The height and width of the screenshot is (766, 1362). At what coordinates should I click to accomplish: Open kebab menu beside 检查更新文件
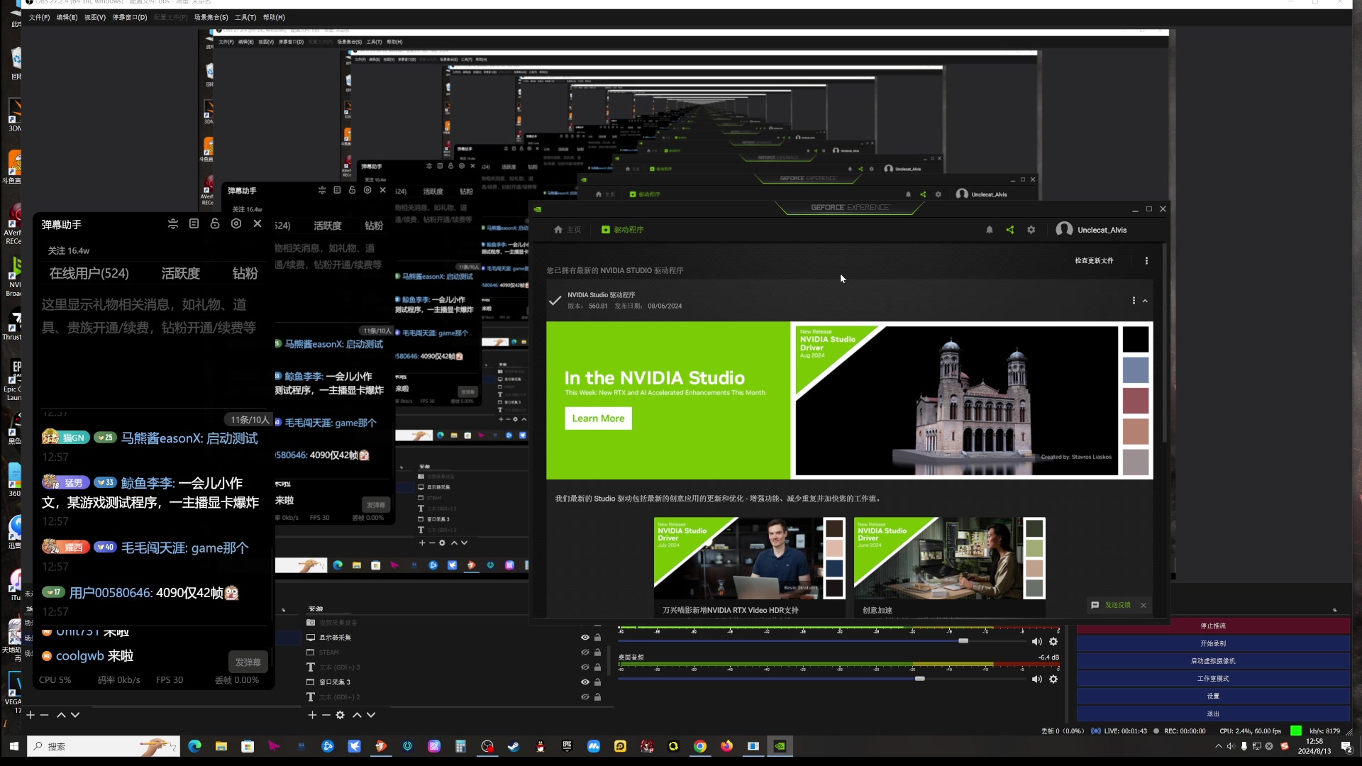pos(1146,261)
